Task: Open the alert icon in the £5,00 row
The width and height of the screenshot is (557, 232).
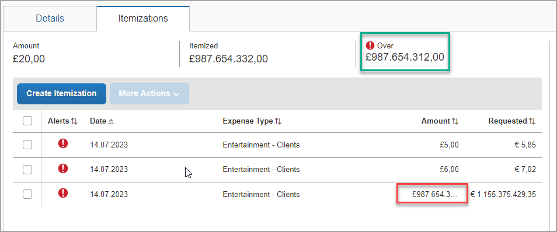Action: [63, 143]
